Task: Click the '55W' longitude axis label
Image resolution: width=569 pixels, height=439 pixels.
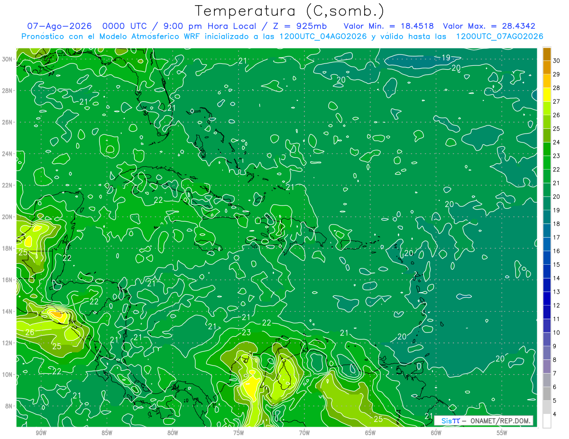Action: click(502, 433)
